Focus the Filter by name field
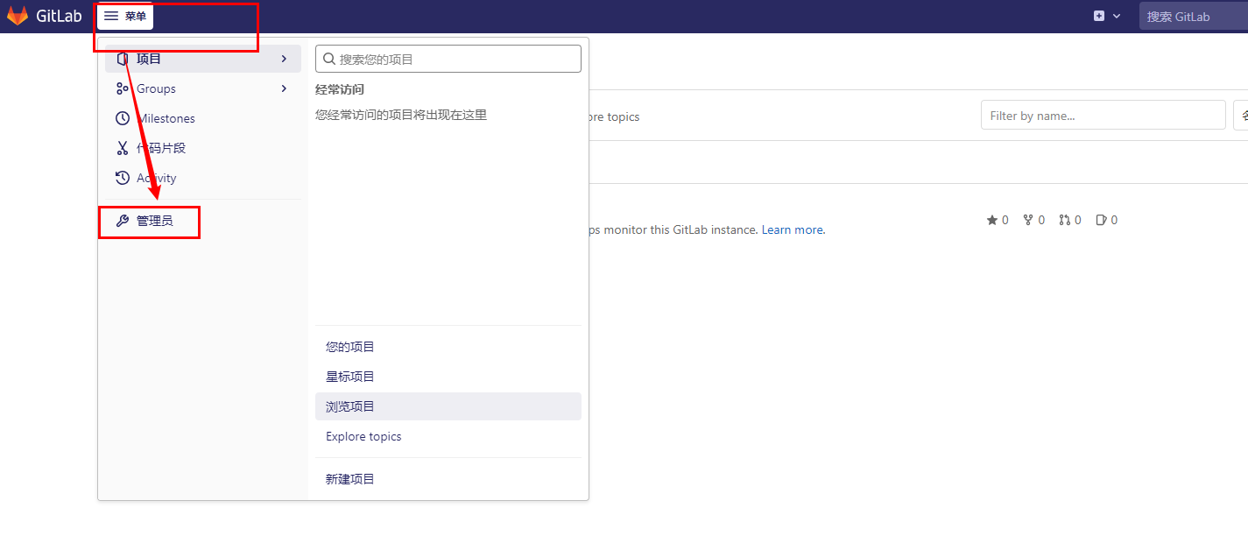This screenshot has width=1248, height=536. click(x=1103, y=116)
